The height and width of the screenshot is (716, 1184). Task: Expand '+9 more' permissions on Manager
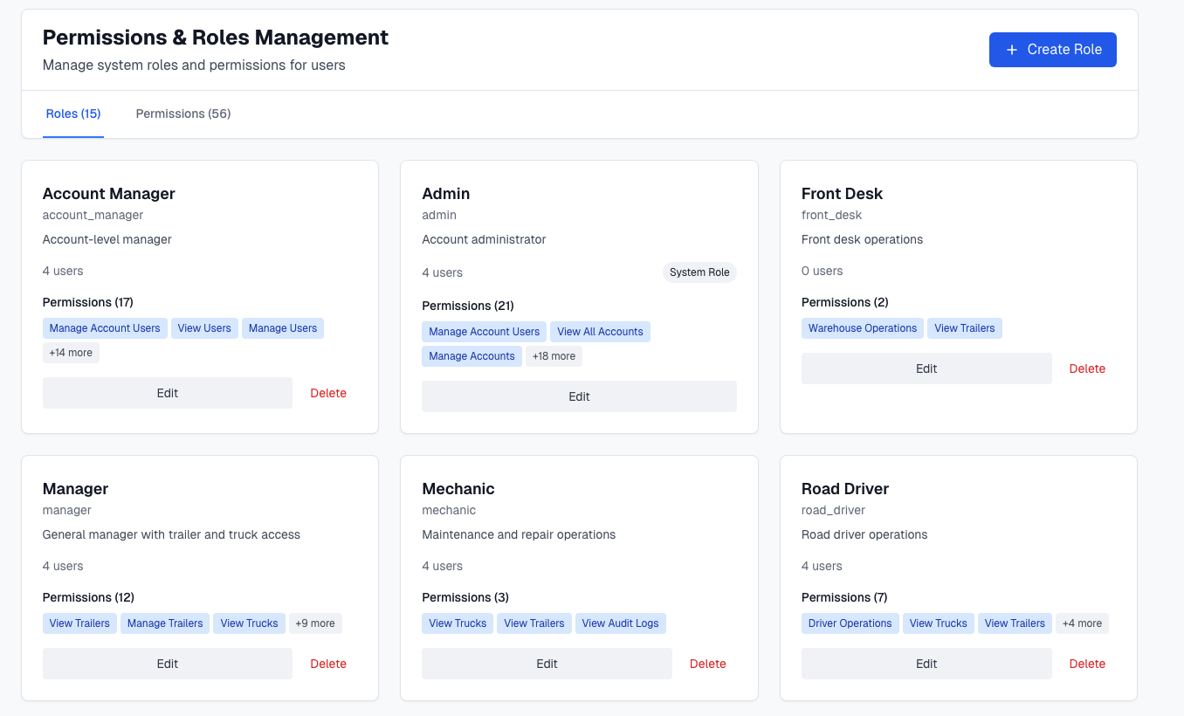pos(315,623)
